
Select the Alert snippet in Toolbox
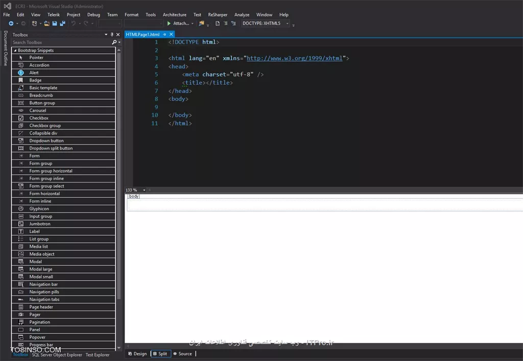click(x=63, y=73)
